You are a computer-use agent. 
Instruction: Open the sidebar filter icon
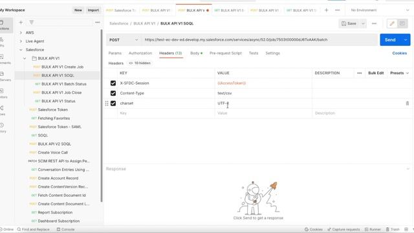[32, 23]
